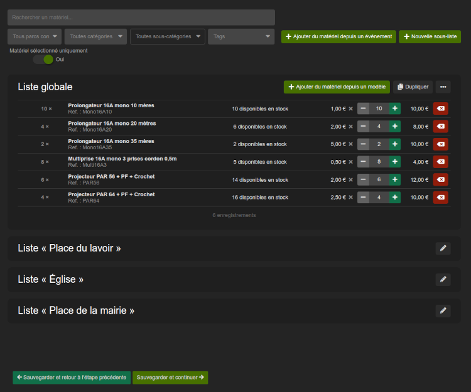Click the material search field
The image size is (471, 392).
coord(141,18)
